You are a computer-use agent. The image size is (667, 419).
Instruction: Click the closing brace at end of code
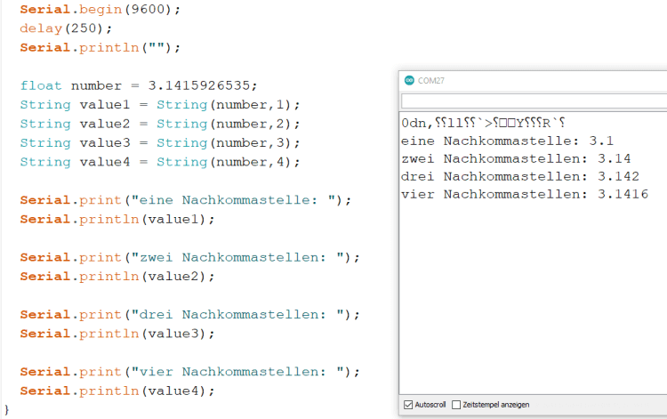pyautogui.click(x=6, y=409)
